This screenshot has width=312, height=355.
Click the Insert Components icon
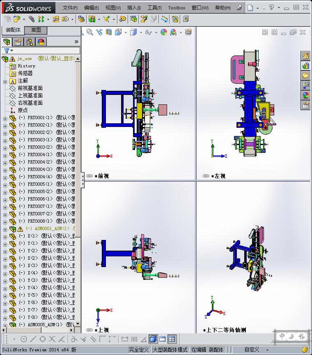point(16,19)
